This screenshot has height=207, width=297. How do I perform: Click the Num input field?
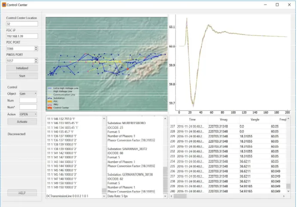click(x=28, y=100)
